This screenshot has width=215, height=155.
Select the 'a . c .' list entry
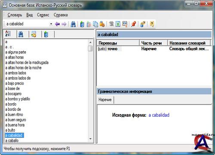9,47
